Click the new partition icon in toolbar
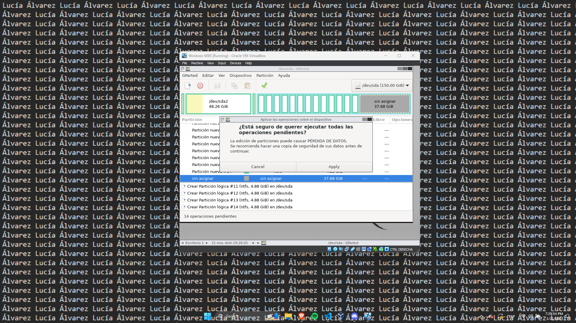The height and width of the screenshot is (323, 576). [x=188, y=86]
